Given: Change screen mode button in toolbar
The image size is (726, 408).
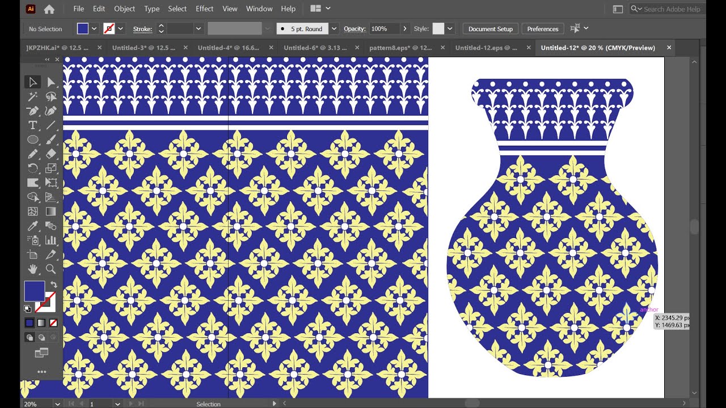Looking at the screenshot, I should (41, 353).
